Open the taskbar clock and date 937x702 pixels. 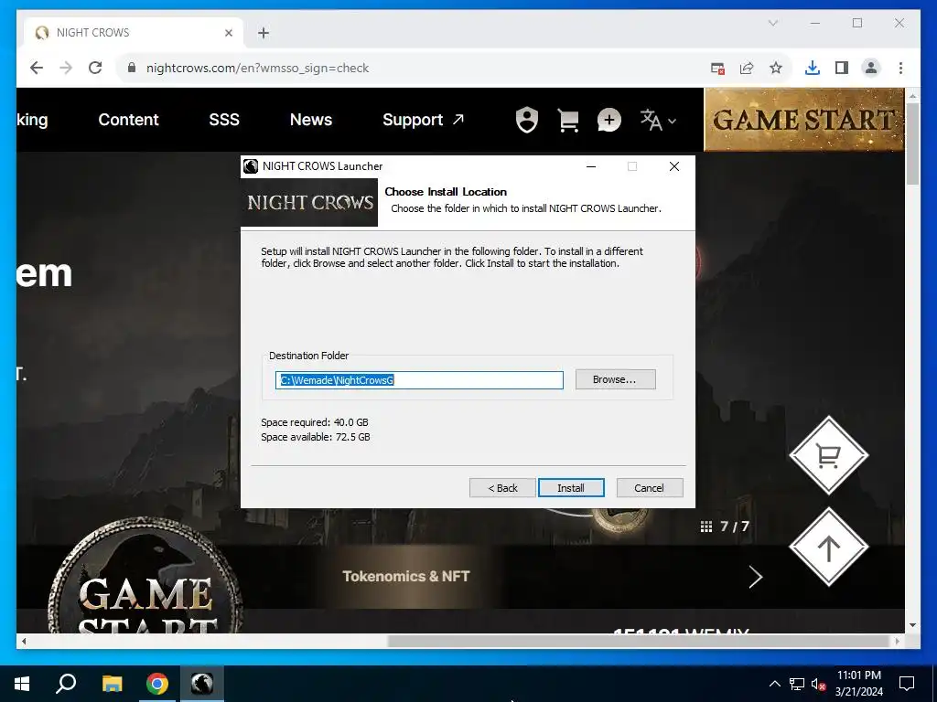tap(858, 684)
